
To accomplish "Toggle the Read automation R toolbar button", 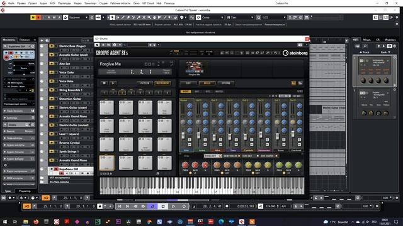I will pyautogui.click(x=49, y=18).
